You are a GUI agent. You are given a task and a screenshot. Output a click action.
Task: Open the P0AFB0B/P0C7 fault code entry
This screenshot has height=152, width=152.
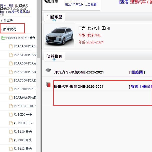click(x=25, y=106)
